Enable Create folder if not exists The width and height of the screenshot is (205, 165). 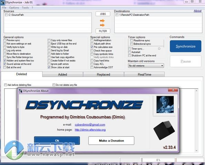tap(49, 60)
